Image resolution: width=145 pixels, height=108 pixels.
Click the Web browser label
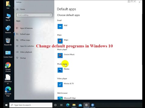pyautogui.click(x=63, y=93)
